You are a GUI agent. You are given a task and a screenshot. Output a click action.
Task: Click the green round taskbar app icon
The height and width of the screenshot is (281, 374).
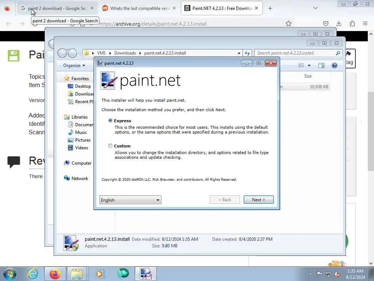[123, 274]
